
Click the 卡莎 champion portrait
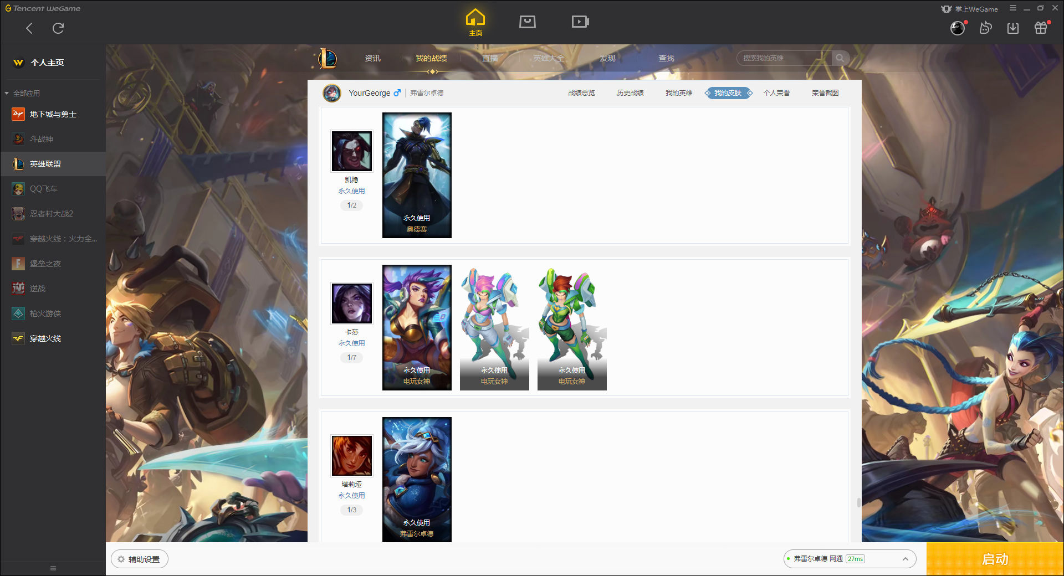point(352,304)
